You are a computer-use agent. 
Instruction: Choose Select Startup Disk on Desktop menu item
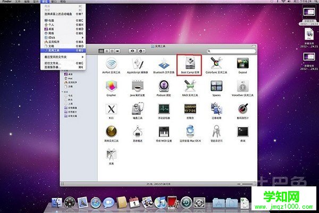click(63, 14)
